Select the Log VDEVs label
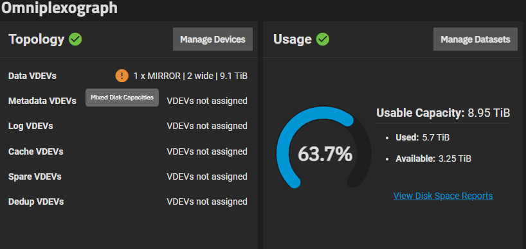Viewport: 526px width, 249px height. [30, 126]
